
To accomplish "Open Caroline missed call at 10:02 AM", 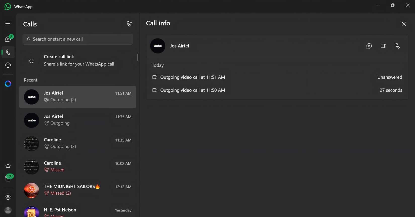I will point(78,167).
